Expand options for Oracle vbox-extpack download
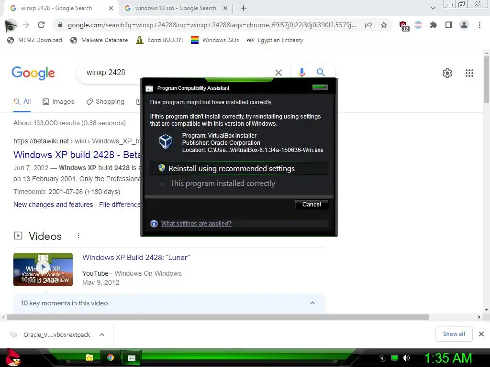This screenshot has width=490, height=367. click(x=102, y=335)
